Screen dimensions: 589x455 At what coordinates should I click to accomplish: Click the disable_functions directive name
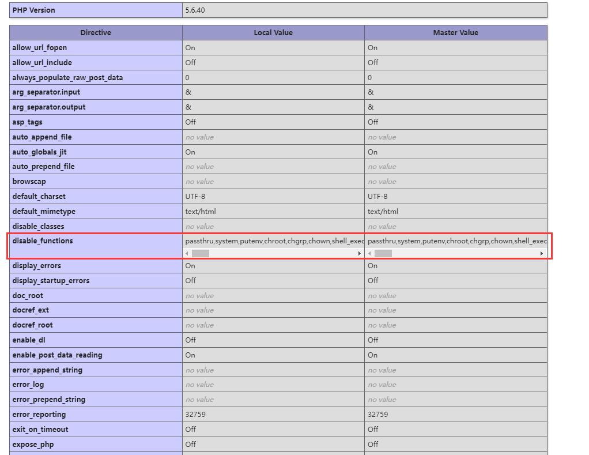pyautogui.click(x=43, y=240)
